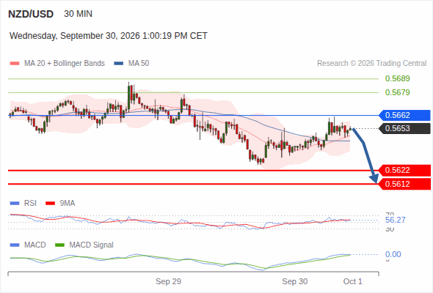Click the MACD Signal legend label
433x293 pixels.
tap(91, 245)
